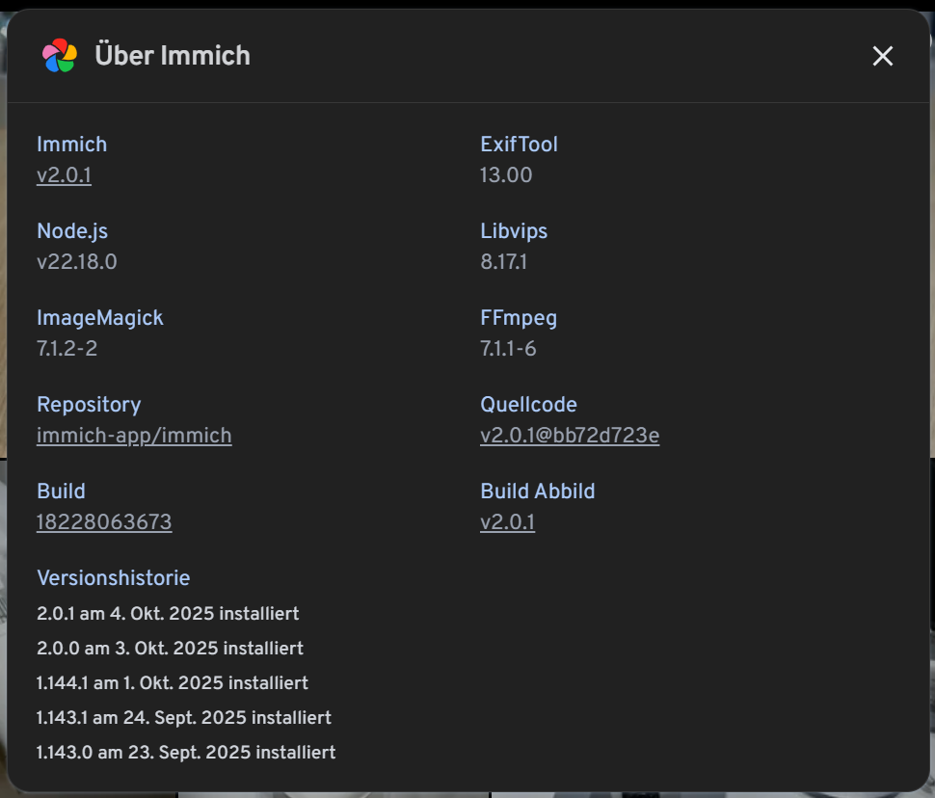The image size is (935, 798).
Task: Open build number 18228063673 link
Action: point(104,522)
